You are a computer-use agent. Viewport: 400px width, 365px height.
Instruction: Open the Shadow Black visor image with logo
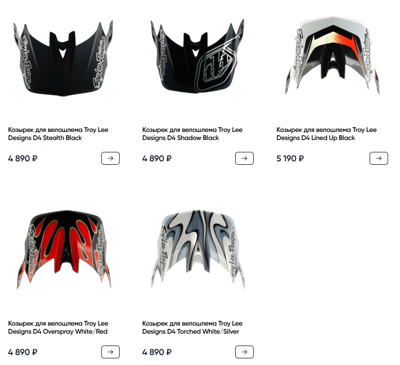[x=198, y=56]
